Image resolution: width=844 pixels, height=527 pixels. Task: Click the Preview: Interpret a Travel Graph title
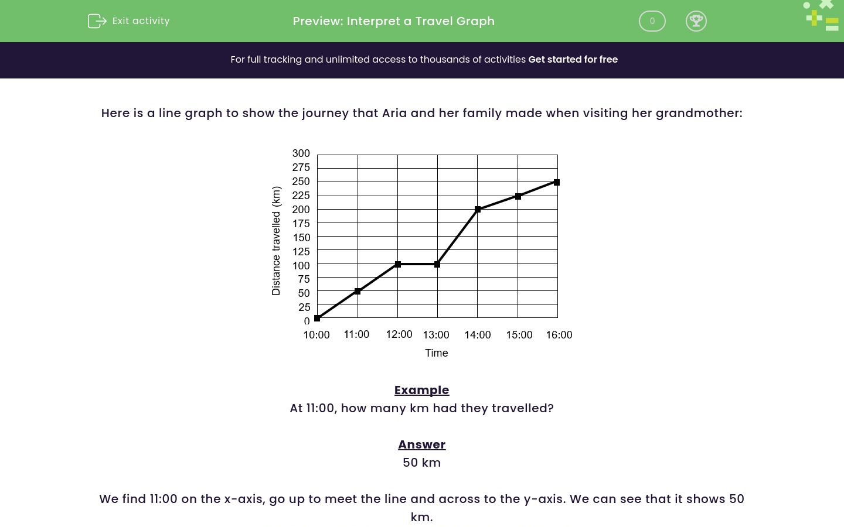pos(393,21)
